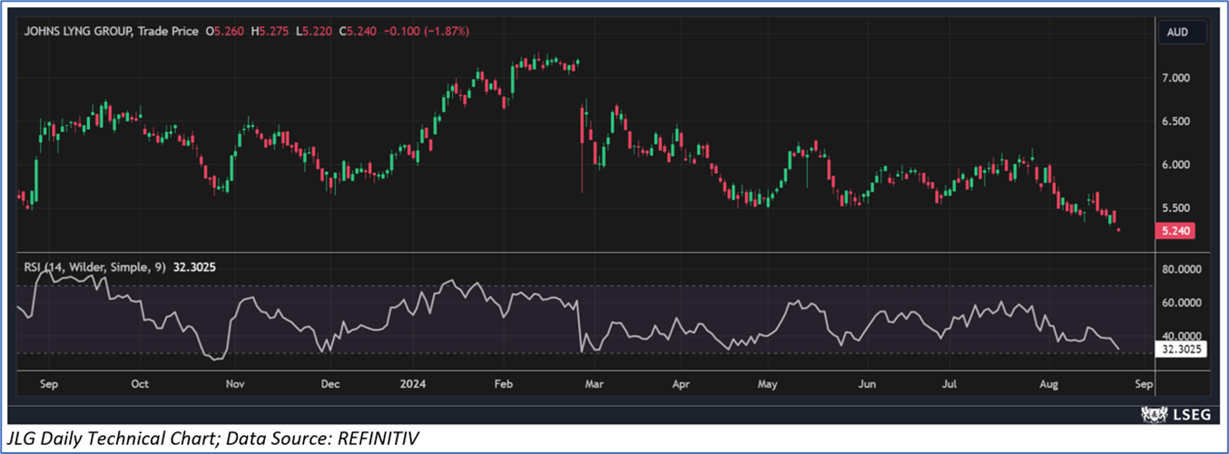
Task: Click the 80.0000 RSI axis label
Action: [x=1180, y=270]
